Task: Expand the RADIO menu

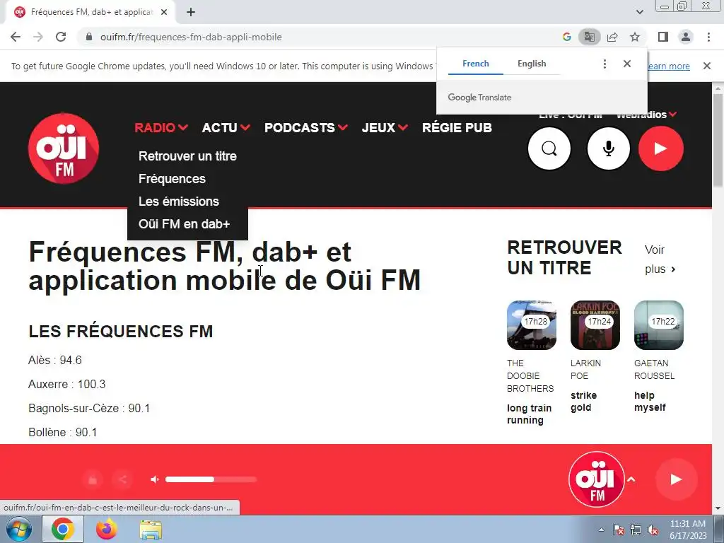Action: 160,127
